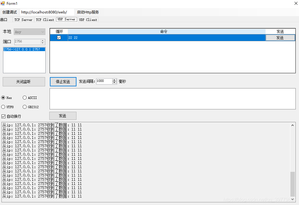Increase send interval with up arrow

pyautogui.click(x=114, y=80)
